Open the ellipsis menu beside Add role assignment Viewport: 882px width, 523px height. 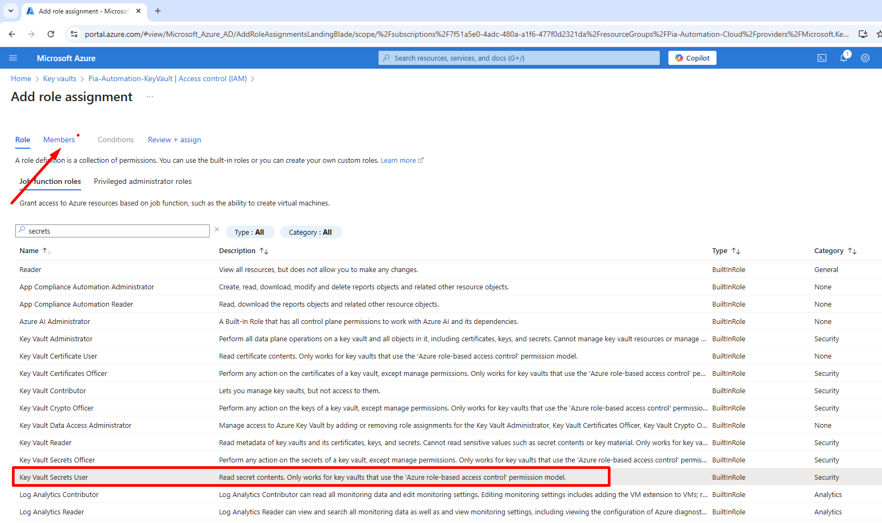point(150,97)
